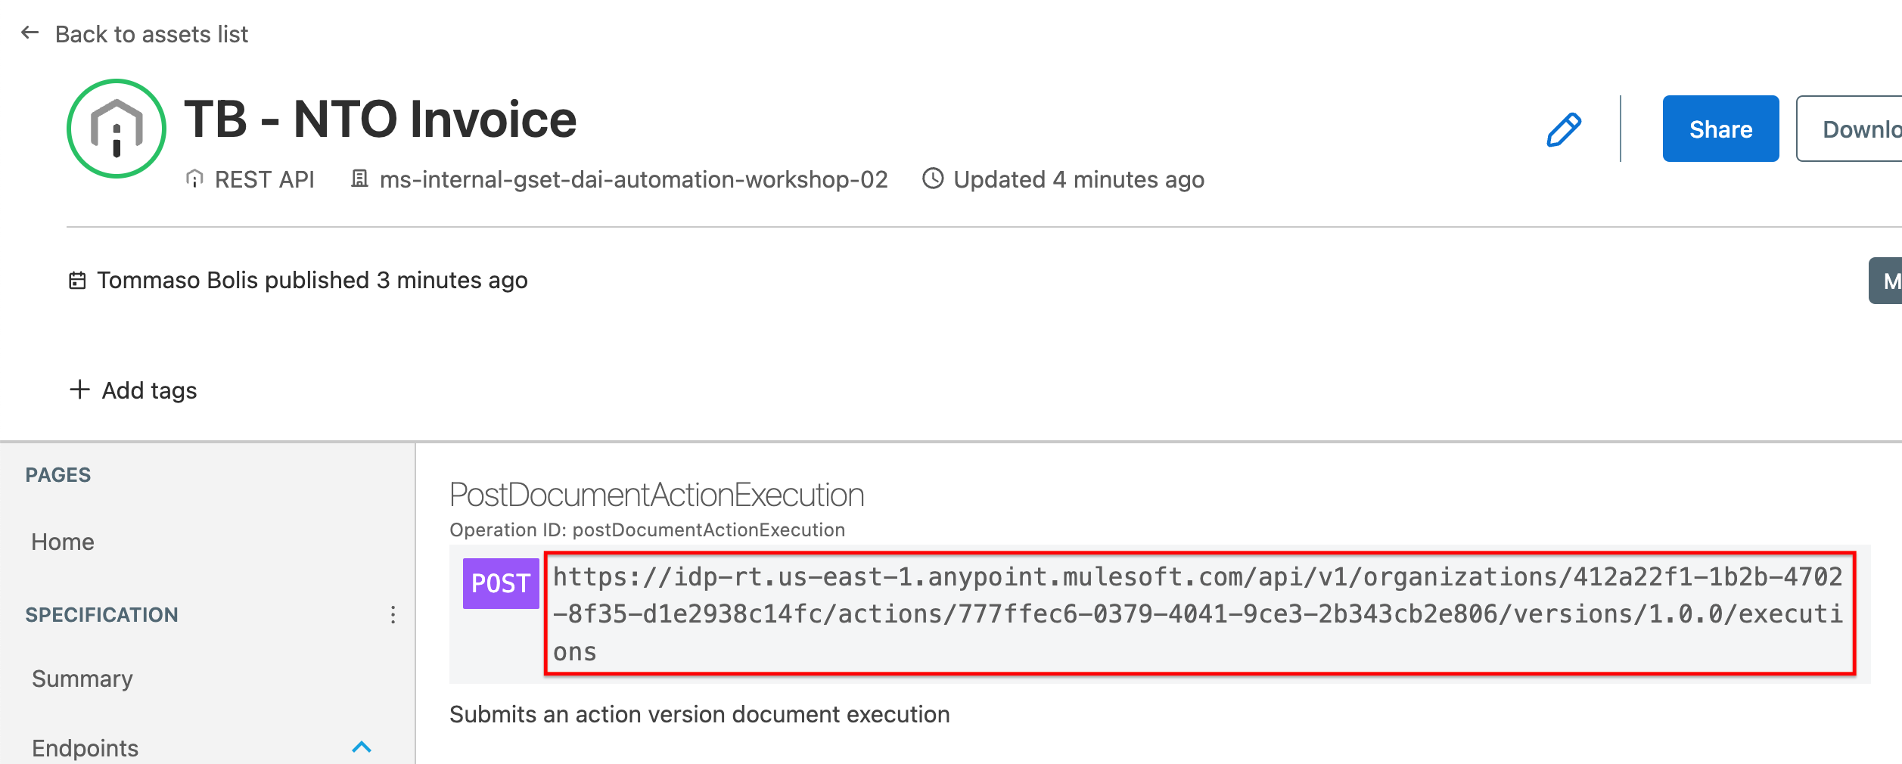The height and width of the screenshot is (764, 1902).
Task: Click the Updated 4 minutes ago text
Action: tap(1079, 180)
